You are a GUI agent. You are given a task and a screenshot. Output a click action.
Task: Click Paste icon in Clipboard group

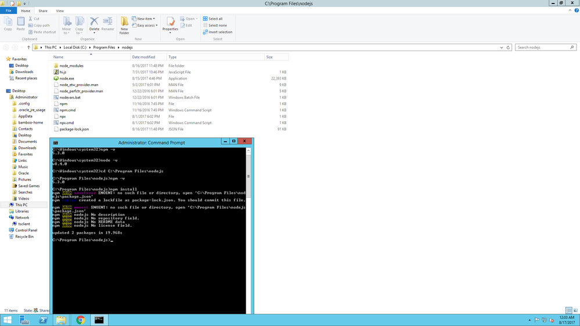21,24
